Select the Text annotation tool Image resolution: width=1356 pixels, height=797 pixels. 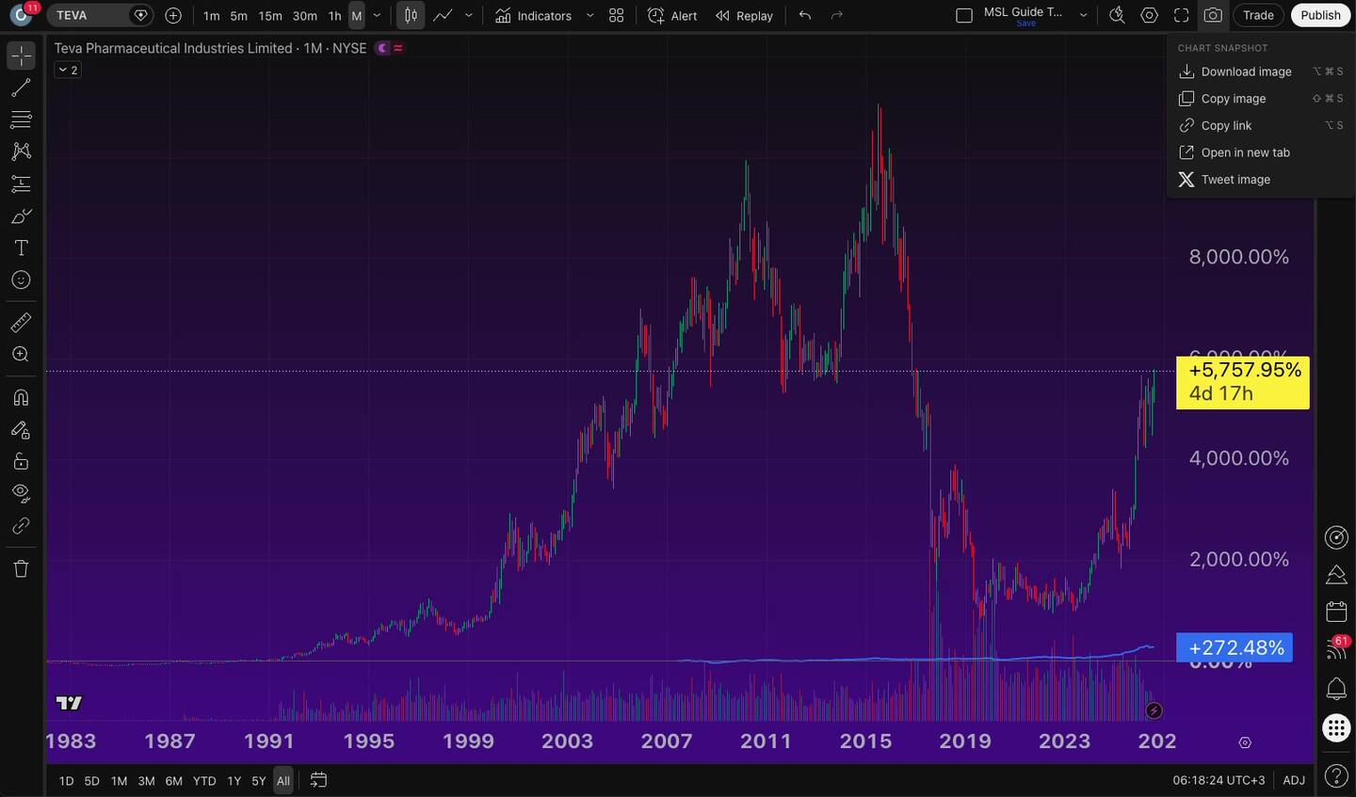point(21,247)
